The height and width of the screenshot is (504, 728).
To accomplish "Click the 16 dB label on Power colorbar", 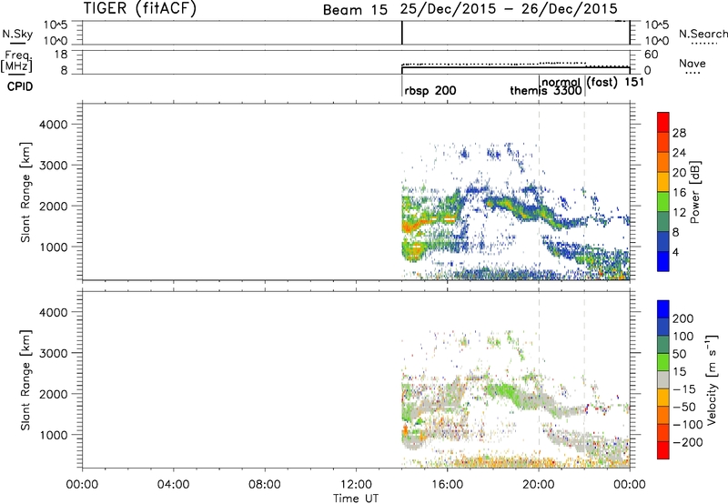I will click(679, 193).
